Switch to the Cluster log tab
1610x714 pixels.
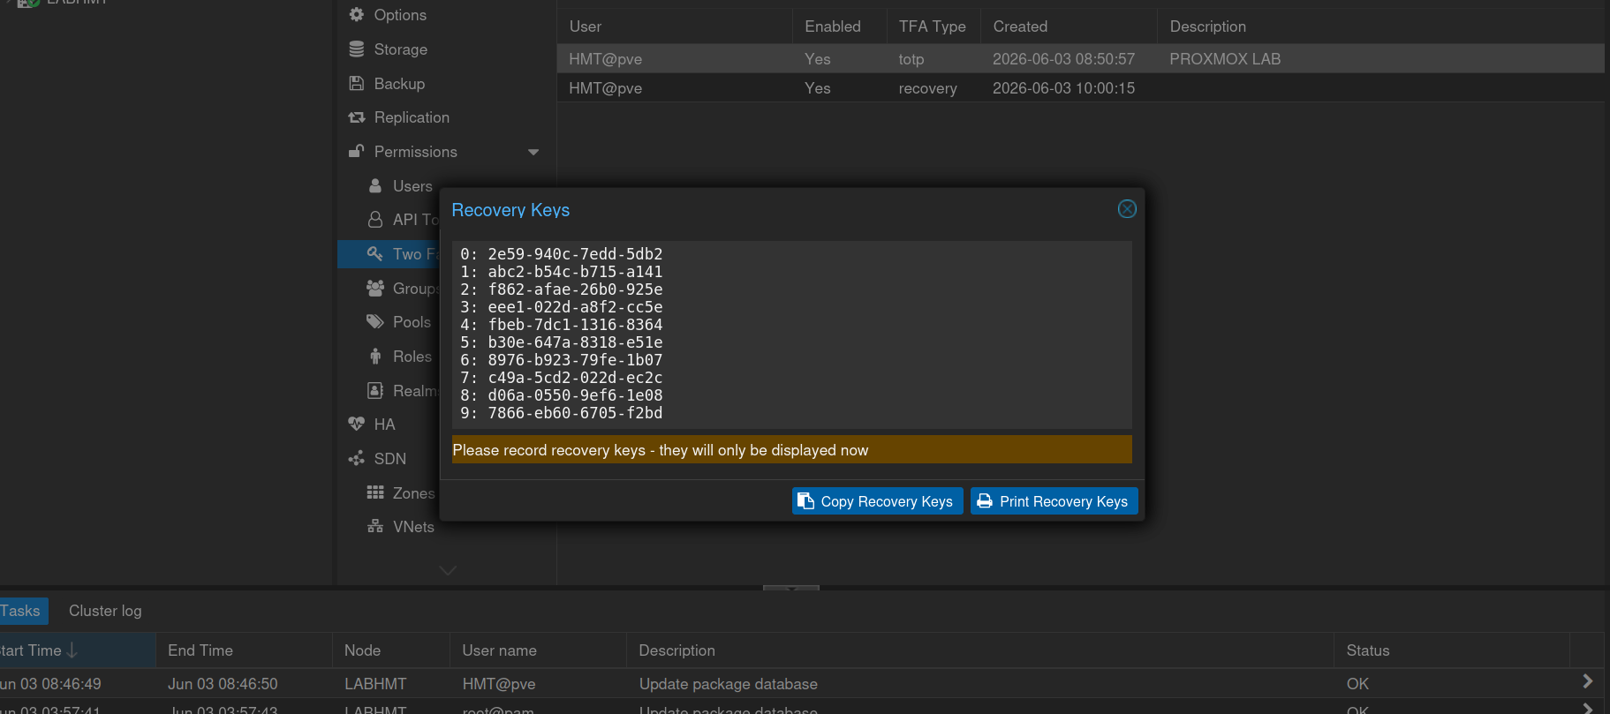(x=105, y=611)
